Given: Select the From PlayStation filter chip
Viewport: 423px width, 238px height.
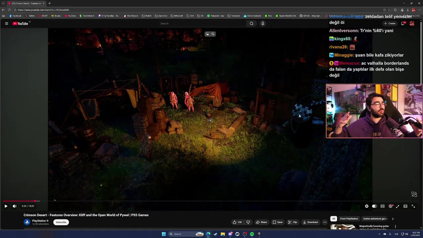Looking at the screenshot, I should pos(349,218).
